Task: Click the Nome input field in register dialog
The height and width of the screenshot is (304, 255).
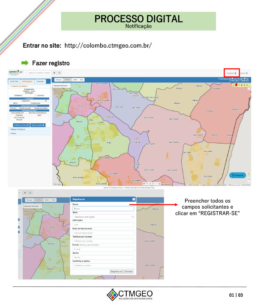Action: pos(103,209)
